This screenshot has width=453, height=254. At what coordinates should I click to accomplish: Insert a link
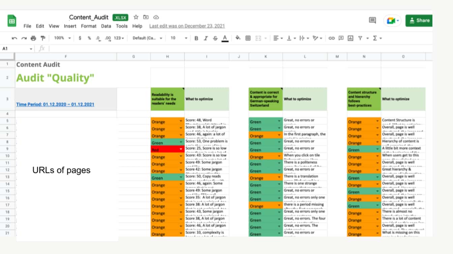point(332,38)
